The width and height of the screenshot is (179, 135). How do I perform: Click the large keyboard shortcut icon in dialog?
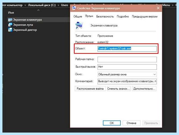pyautogui.click(x=79, y=25)
